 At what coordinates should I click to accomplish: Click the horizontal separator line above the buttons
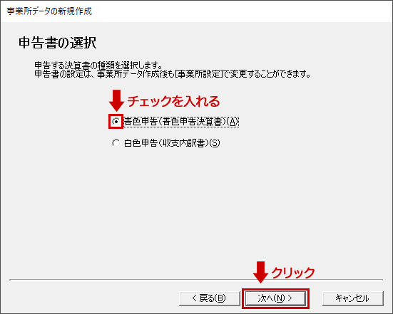coord(196,280)
